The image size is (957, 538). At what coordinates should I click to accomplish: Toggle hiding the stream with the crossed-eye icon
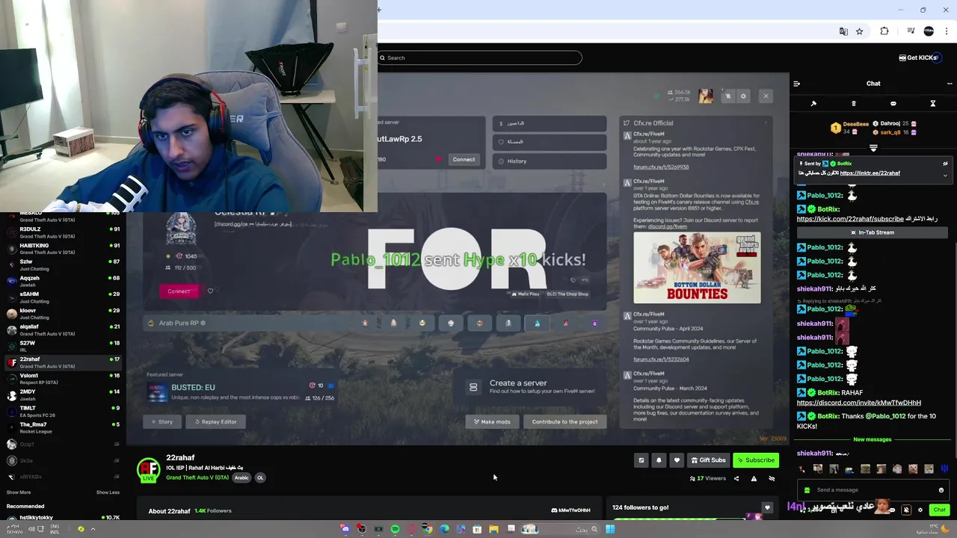[772, 478]
